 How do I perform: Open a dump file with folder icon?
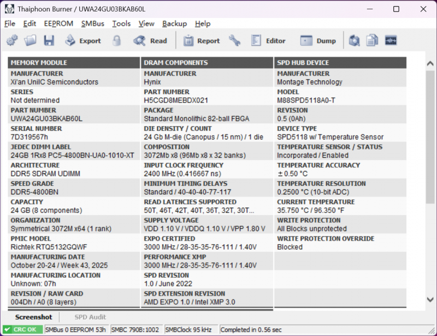pos(31,40)
